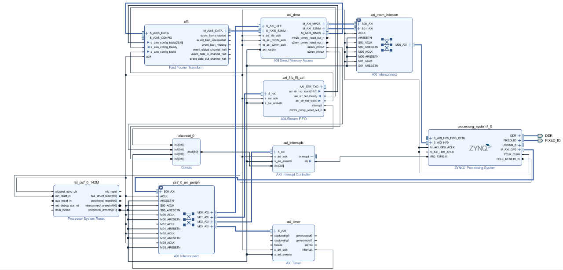
Task: Select FCLK_CLK0 pin on Zynq block
Action: pos(512,154)
